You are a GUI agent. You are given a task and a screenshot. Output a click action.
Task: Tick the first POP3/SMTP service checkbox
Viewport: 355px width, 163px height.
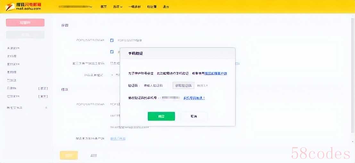click(x=112, y=40)
